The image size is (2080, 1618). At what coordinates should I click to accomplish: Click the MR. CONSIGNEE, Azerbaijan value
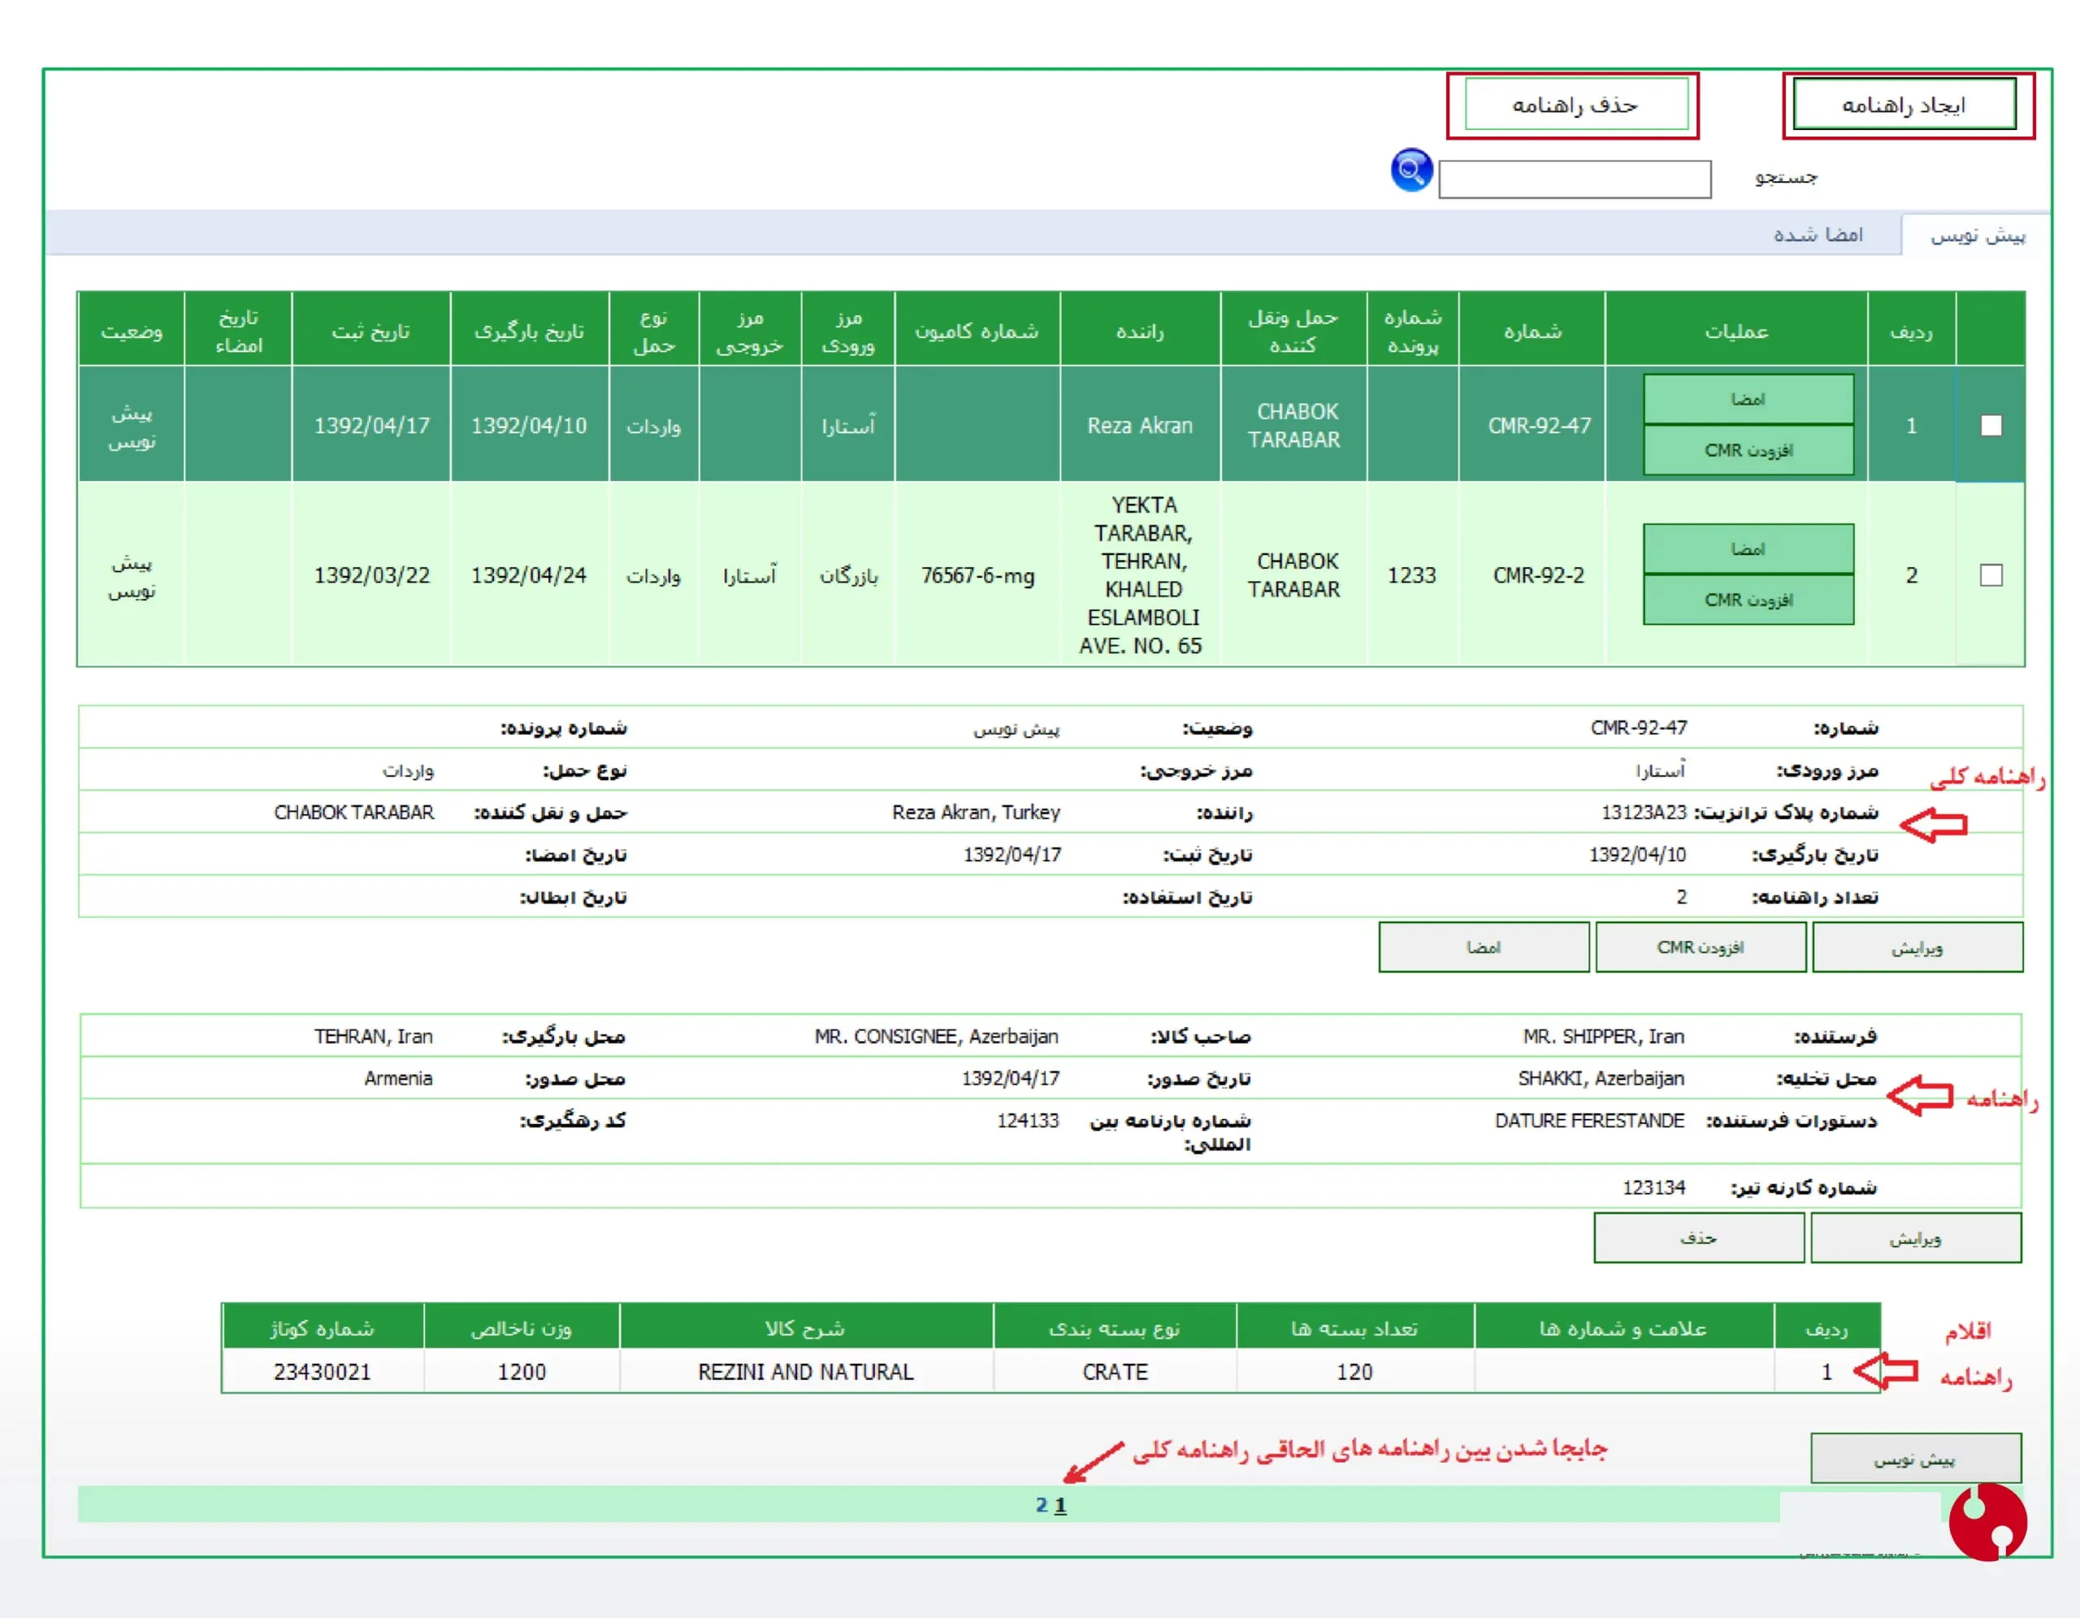(936, 1036)
